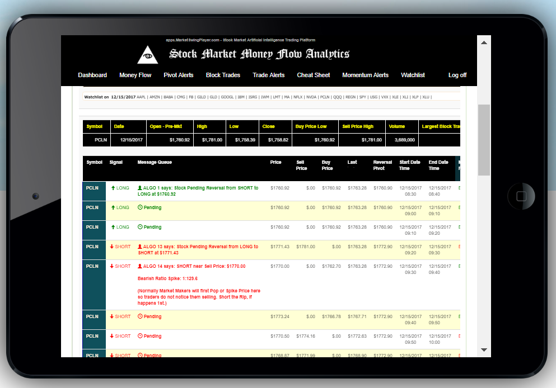Click the person icon on the ALGO 14 SHORT alert
Image resolution: width=556 pixels, height=388 pixels.
tap(141, 266)
